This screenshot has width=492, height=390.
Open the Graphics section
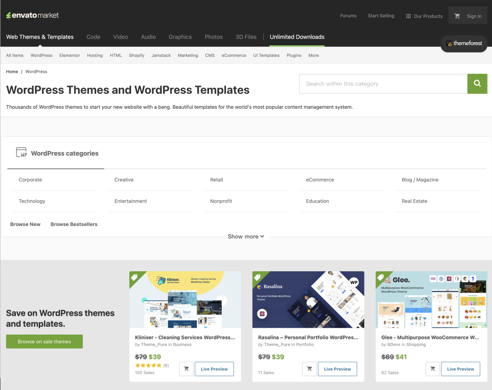(180, 37)
